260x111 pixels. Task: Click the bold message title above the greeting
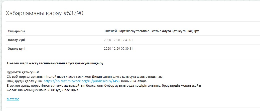pos(55,63)
